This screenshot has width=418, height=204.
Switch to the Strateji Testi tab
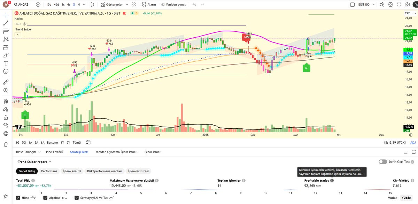click(x=79, y=152)
